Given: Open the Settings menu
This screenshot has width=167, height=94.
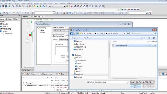Looking at the screenshot, I should click(80, 3).
